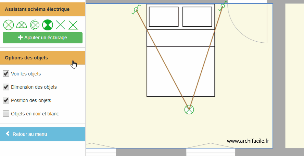This screenshot has width=304, height=156.
Task: Select the circled-cross ceiling light symbol
Action: click(9, 25)
